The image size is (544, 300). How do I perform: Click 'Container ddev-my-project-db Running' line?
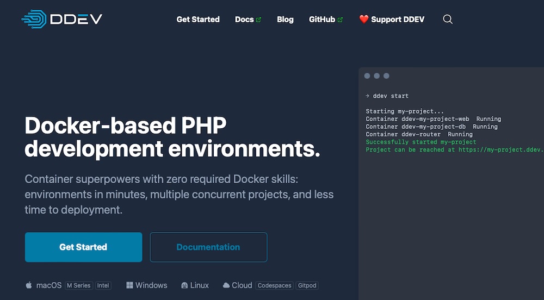coord(431,127)
